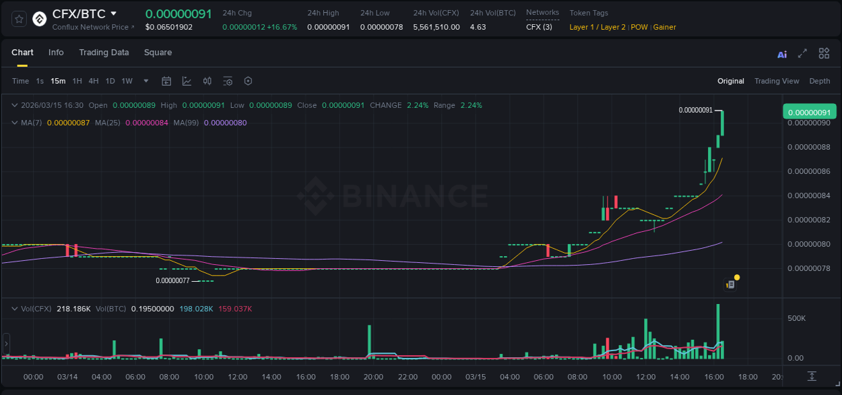Open the Info tab
Screen dimensions: 842x395
(56, 53)
